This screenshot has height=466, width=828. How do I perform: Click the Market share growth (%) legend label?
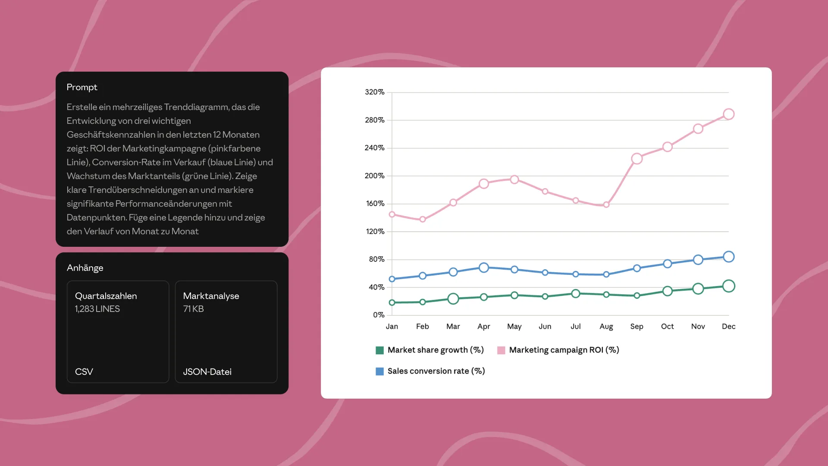pyautogui.click(x=436, y=350)
